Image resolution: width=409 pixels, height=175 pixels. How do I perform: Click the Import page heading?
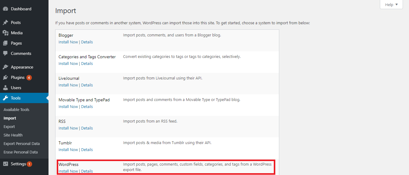click(x=65, y=11)
